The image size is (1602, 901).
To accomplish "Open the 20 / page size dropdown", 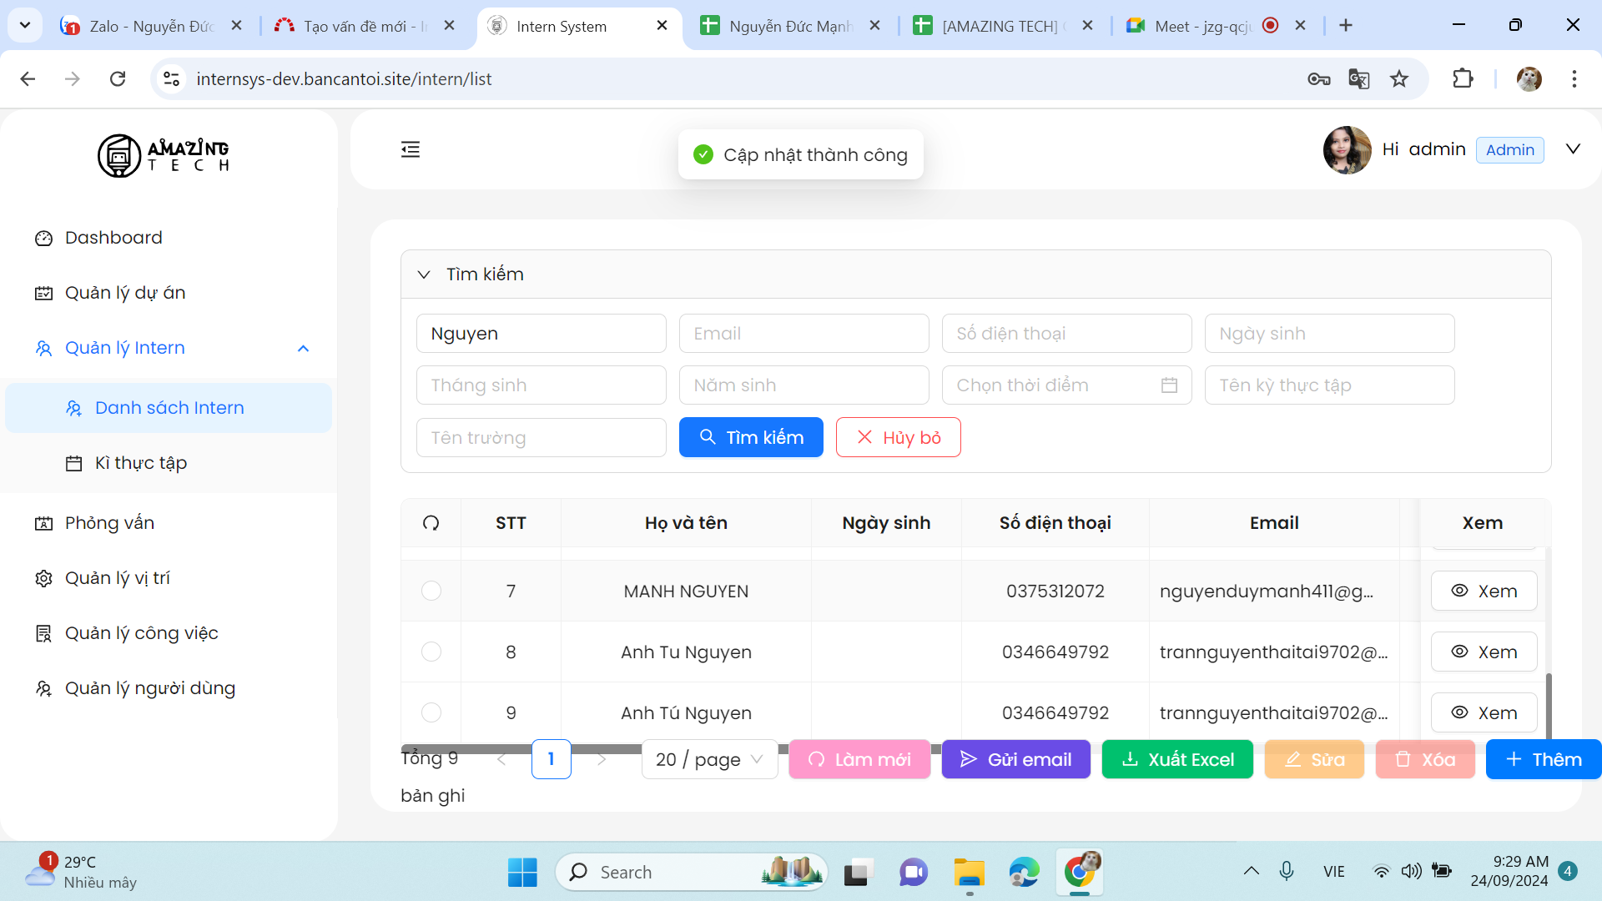I will (709, 759).
